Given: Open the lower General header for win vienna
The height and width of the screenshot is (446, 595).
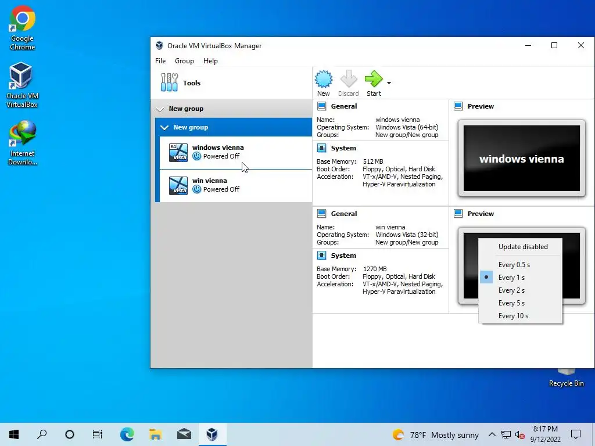Looking at the screenshot, I should (344, 214).
